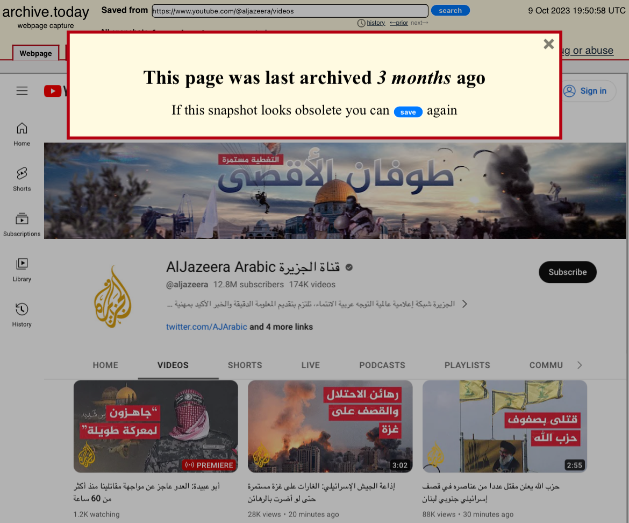Go to Home in sidebar
Screen dimensions: 629x523
point(22,135)
